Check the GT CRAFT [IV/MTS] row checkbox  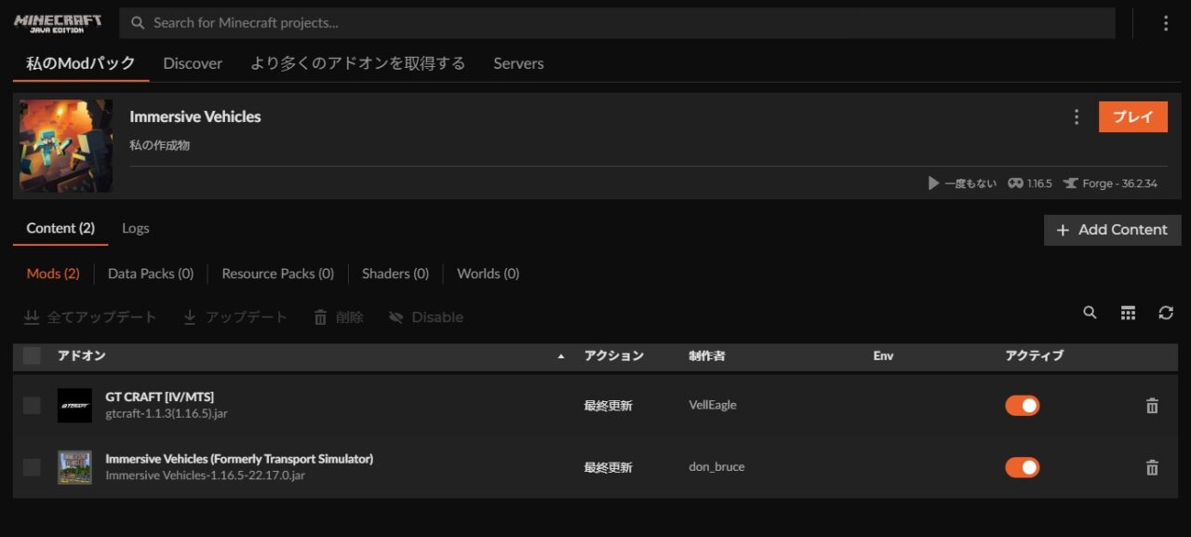32,406
